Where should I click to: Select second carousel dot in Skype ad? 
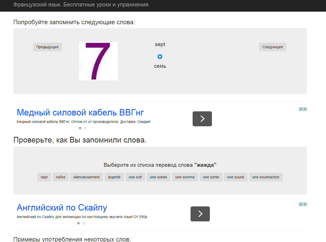84,223
